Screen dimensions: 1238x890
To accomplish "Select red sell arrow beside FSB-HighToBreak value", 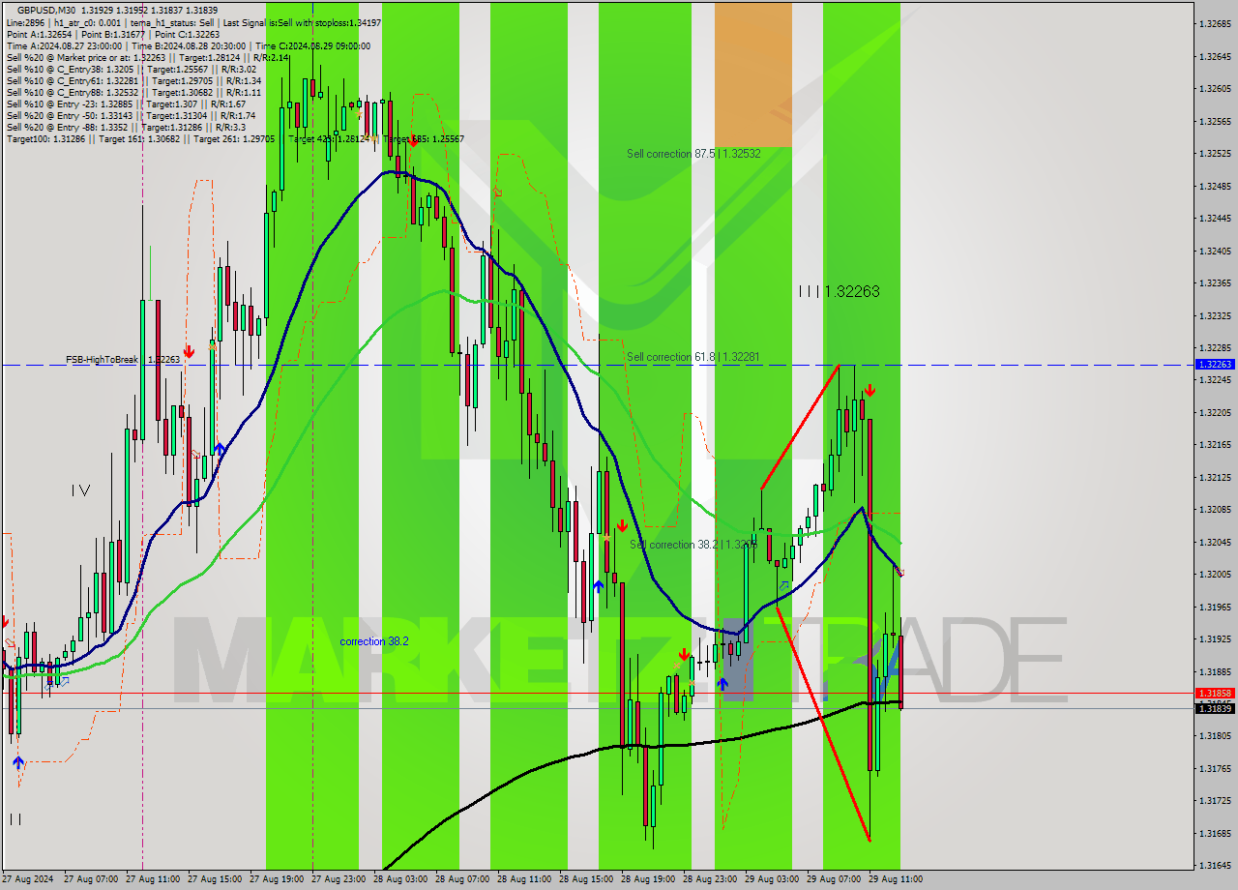I will click(x=190, y=351).
